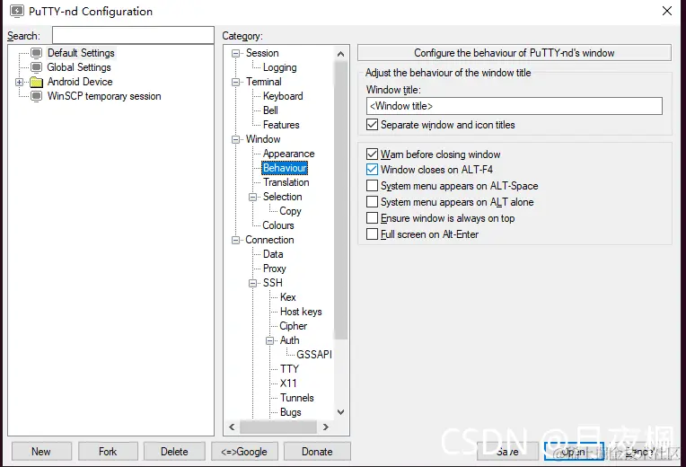Click the Window title text field

point(514,106)
